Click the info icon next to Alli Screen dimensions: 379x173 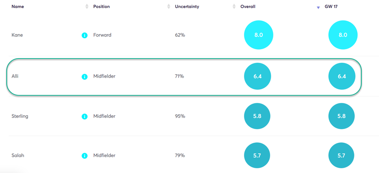click(84, 77)
